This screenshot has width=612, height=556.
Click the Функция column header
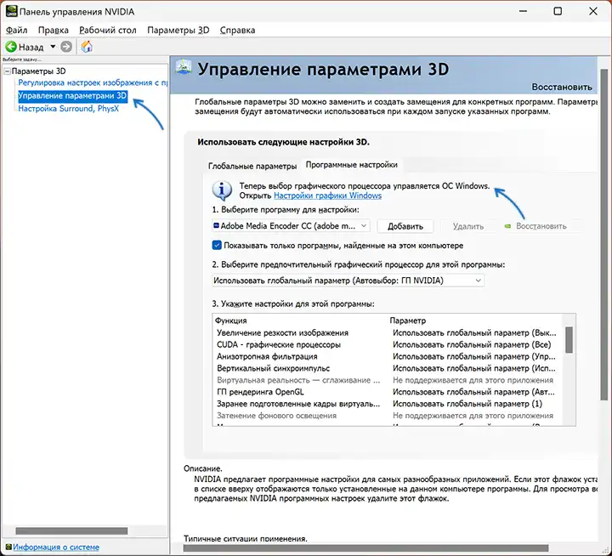tap(230, 321)
